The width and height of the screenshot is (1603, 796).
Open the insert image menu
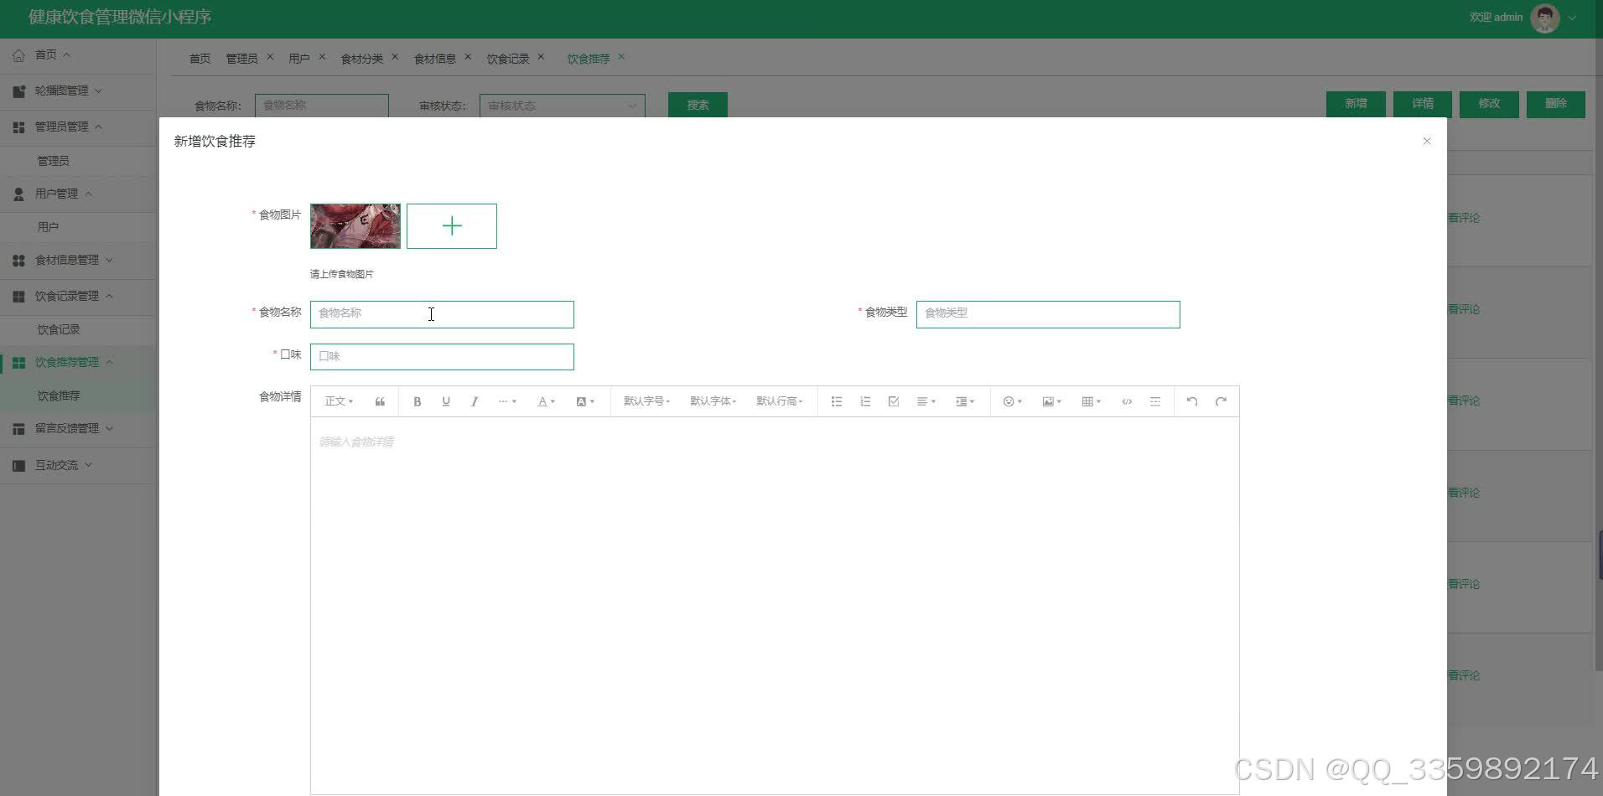point(1051,401)
